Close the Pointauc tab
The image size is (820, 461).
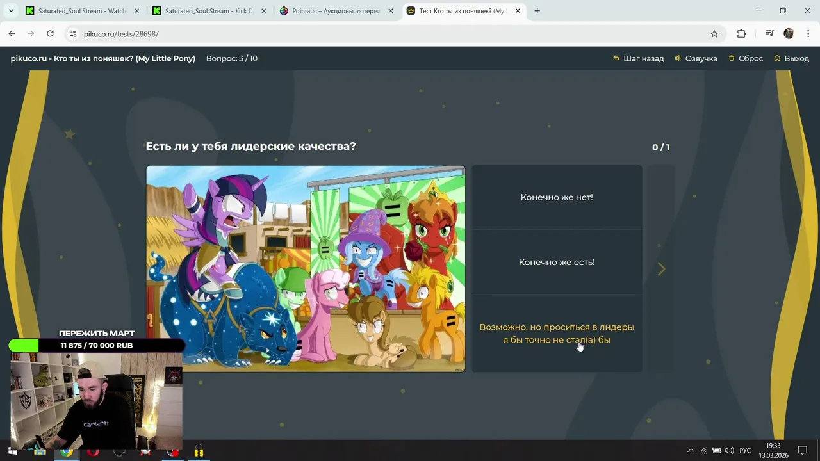click(x=391, y=11)
